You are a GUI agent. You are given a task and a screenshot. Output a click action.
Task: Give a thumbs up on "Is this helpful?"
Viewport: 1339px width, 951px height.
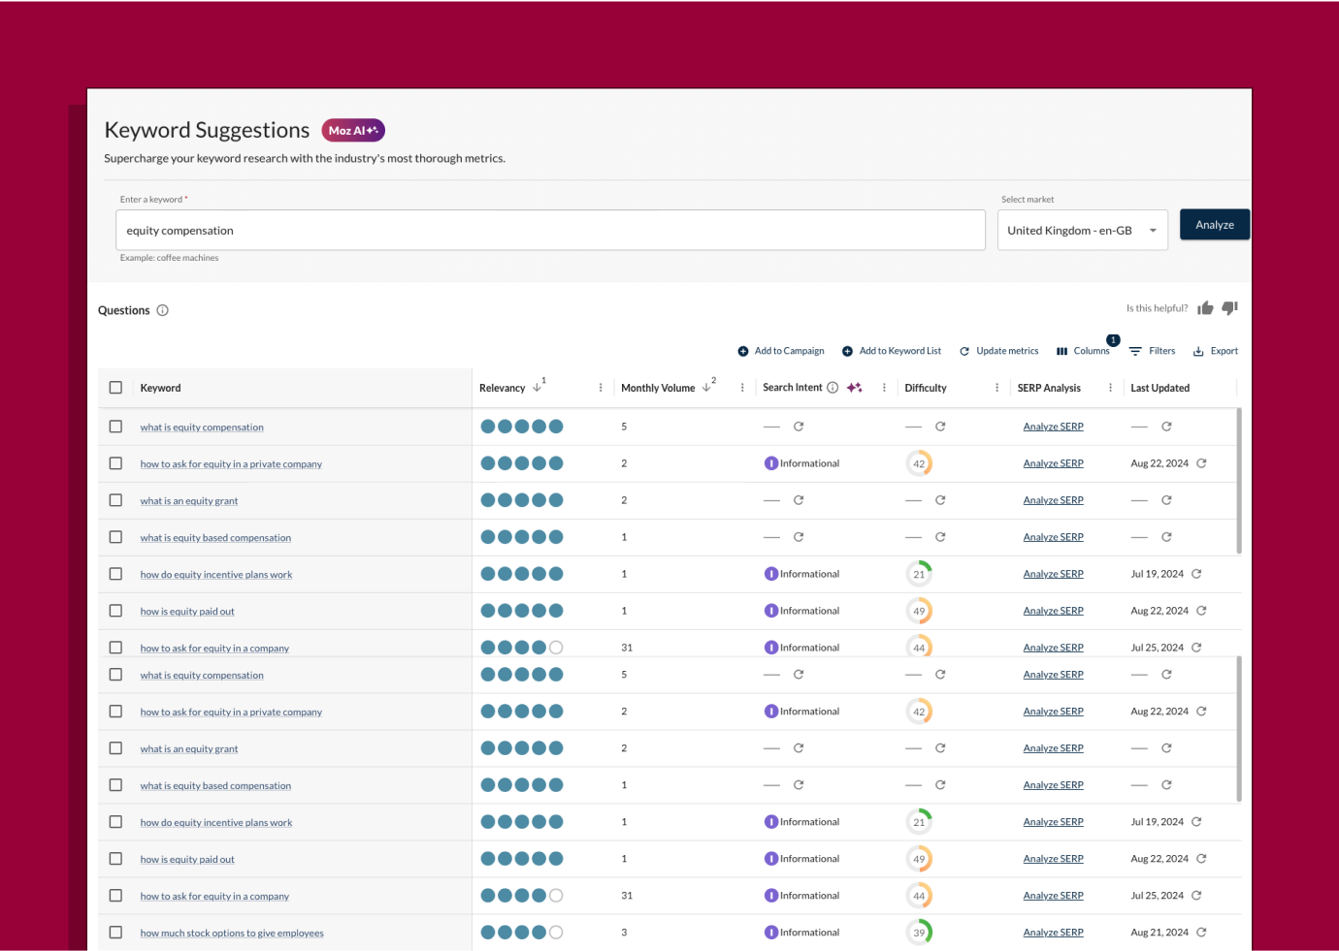tap(1205, 308)
